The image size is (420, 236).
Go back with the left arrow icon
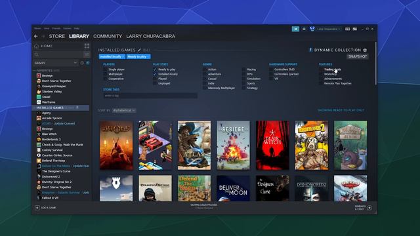[x=36, y=37]
